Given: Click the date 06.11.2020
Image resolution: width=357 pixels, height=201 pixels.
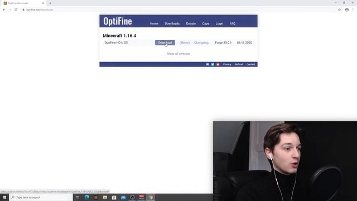Looking at the screenshot, I should point(244,42).
